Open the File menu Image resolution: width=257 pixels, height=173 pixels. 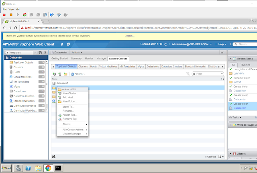click(x=4, y=9)
